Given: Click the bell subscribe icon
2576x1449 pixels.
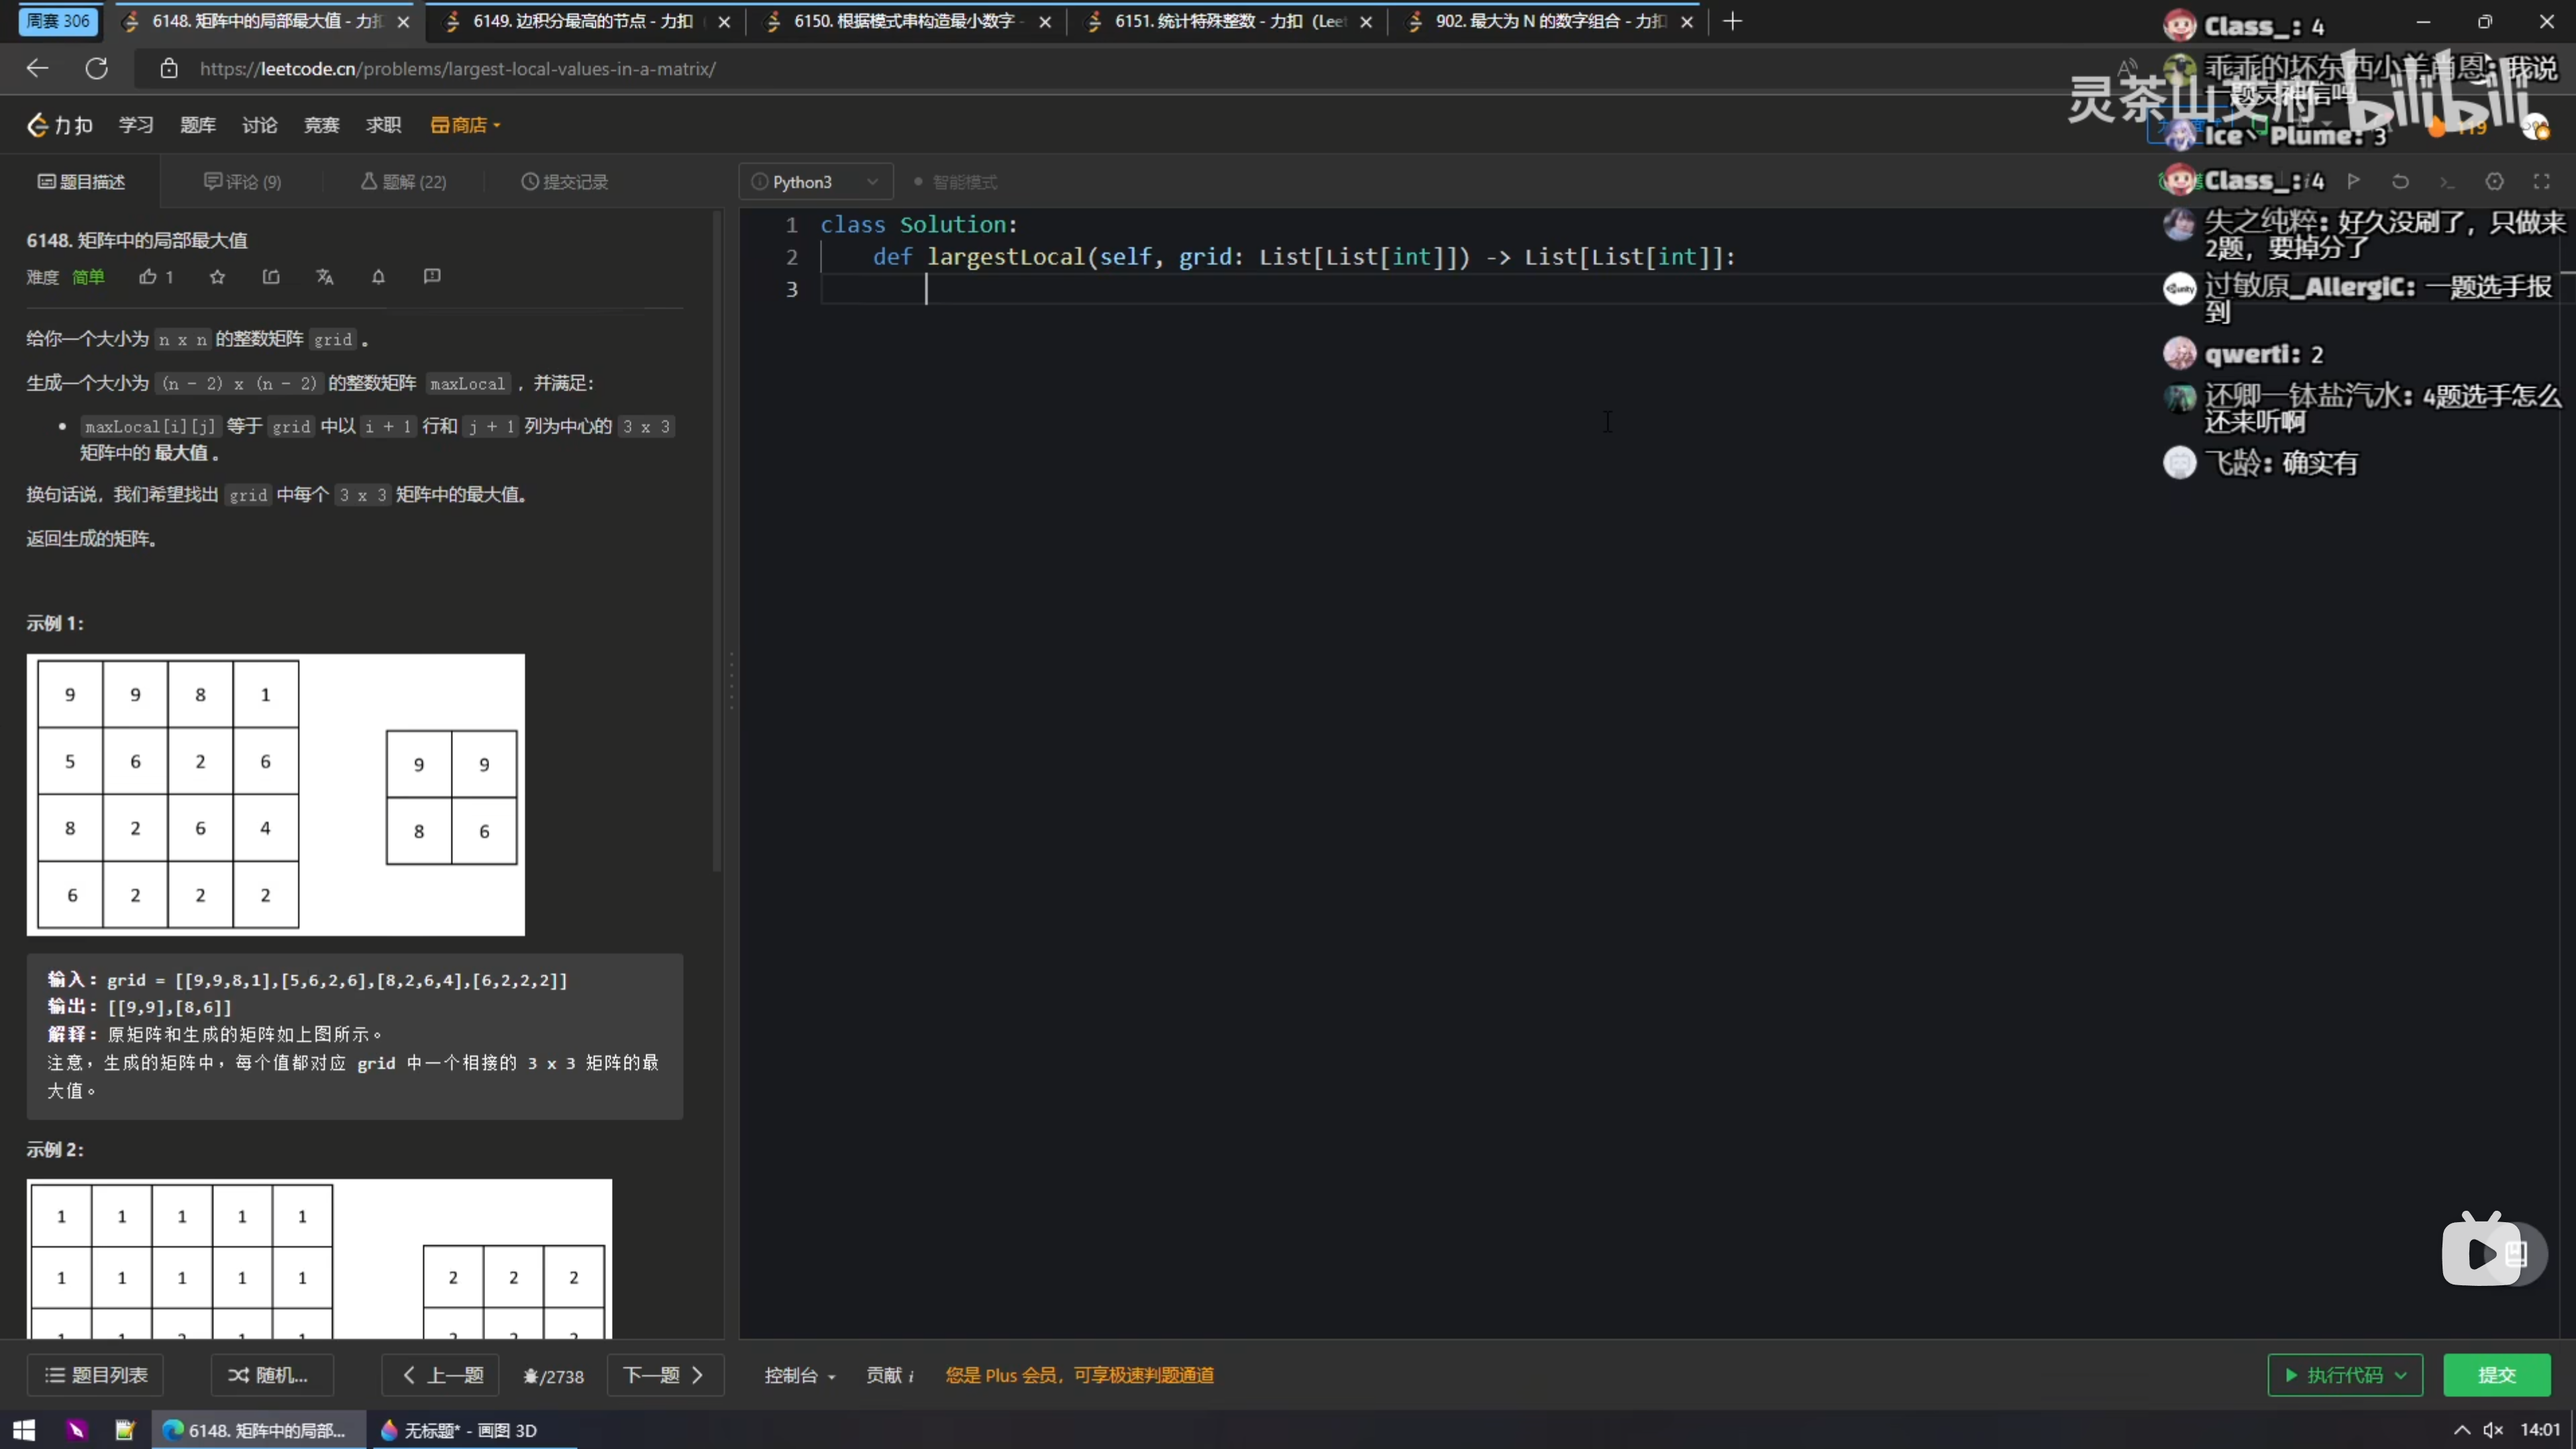Looking at the screenshot, I should point(378,277).
